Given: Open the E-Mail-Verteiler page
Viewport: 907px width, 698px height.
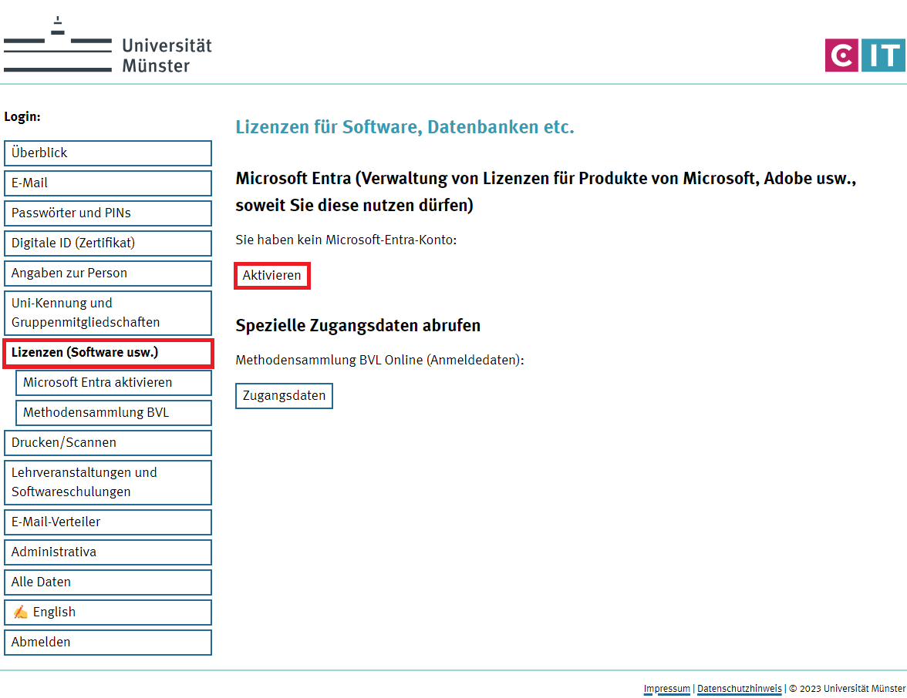Looking at the screenshot, I should [108, 522].
